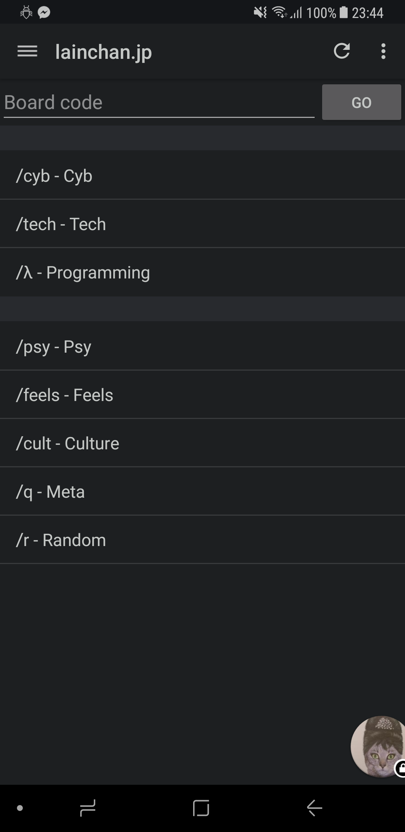This screenshot has height=832, width=405.
Task: Tap the debug bug status icon
Action: (26, 13)
